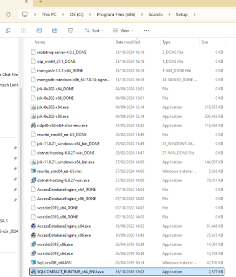
Task: Sort by the Size column header
Action: point(205,42)
